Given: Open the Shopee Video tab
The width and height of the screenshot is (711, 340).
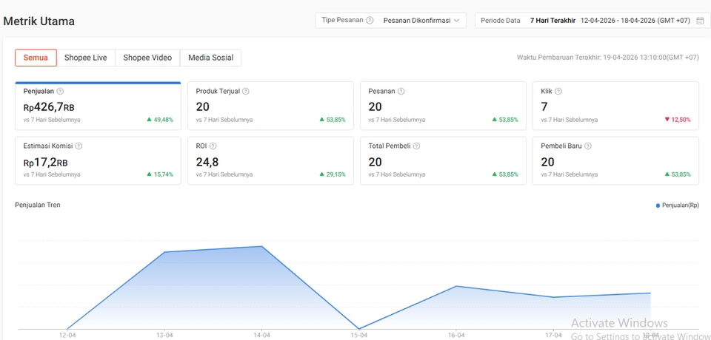Looking at the screenshot, I should click(x=147, y=58).
